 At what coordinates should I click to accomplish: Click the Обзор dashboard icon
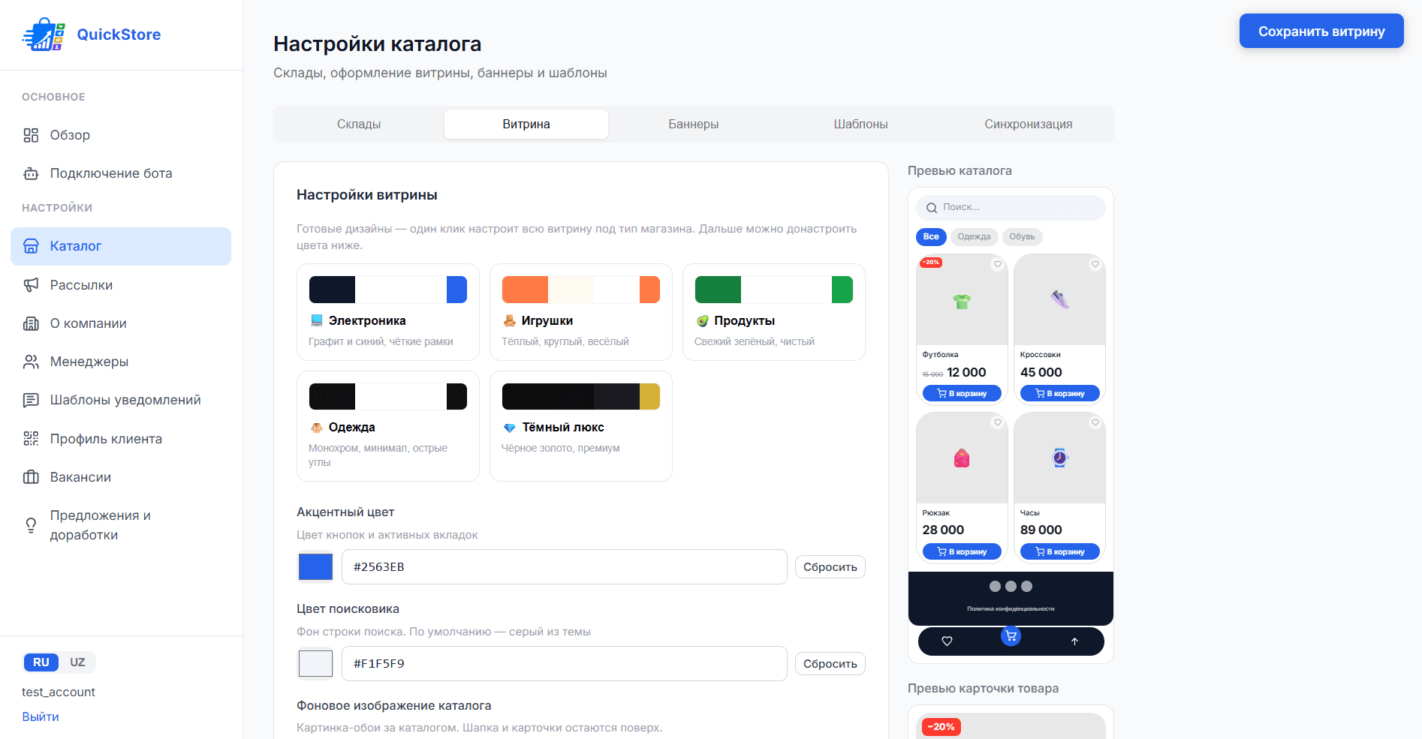[x=31, y=135]
